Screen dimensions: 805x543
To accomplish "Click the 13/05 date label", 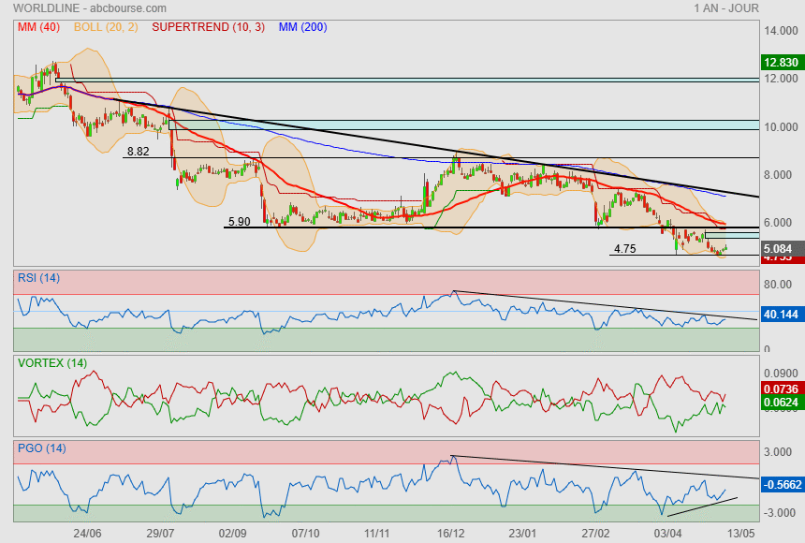I will pos(740,534).
